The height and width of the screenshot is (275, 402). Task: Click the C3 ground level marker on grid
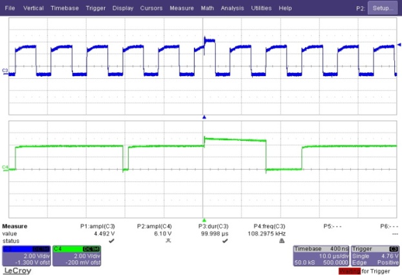pos(5,74)
